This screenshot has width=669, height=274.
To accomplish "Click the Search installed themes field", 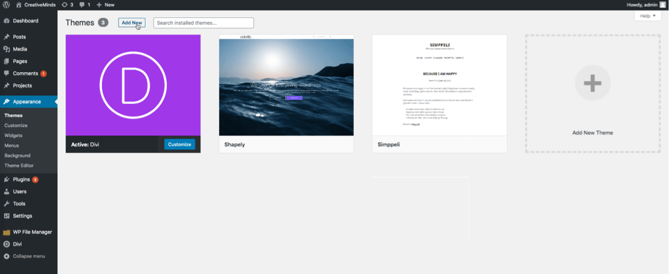I will [x=203, y=23].
